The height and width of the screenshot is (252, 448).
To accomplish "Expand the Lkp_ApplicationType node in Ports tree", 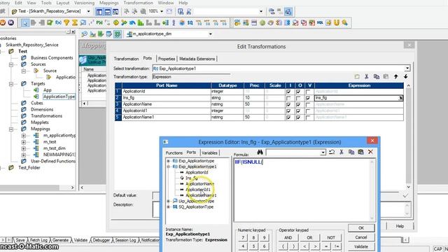I will click(168, 201).
